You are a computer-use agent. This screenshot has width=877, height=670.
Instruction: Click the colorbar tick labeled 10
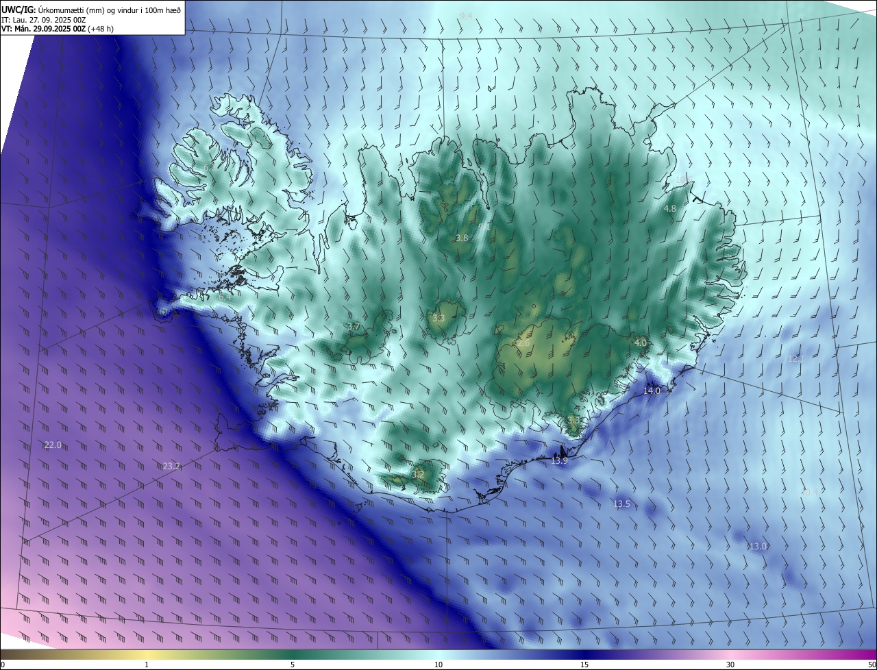tap(438, 665)
